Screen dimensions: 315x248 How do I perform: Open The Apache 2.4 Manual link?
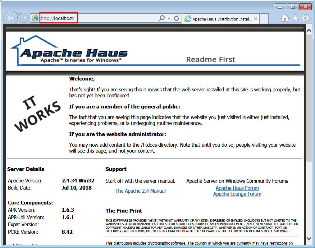click(x=140, y=191)
